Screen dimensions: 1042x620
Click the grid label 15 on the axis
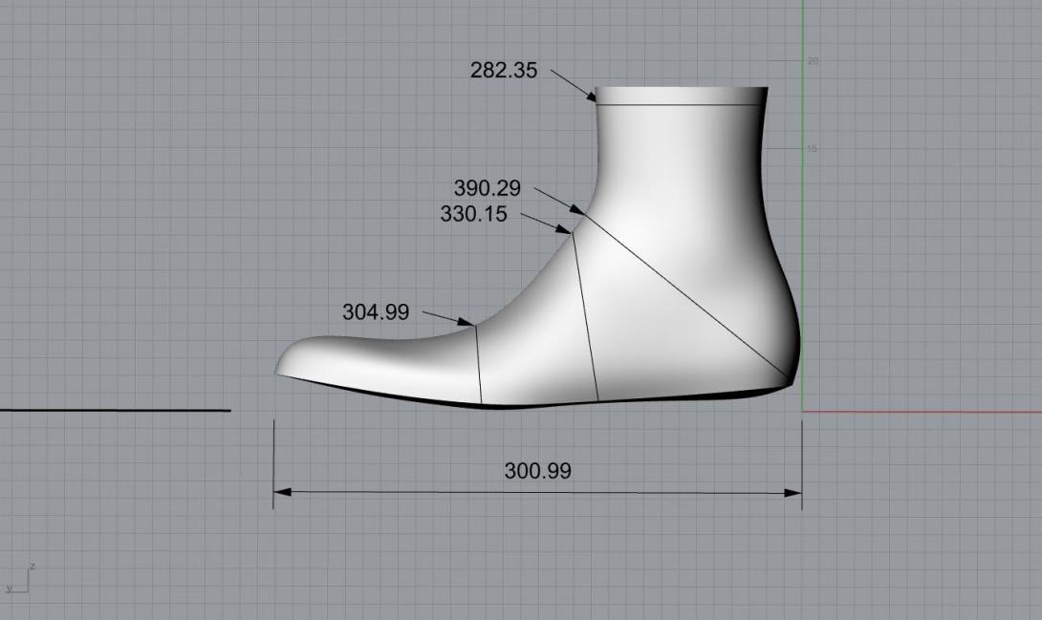click(x=812, y=149)
